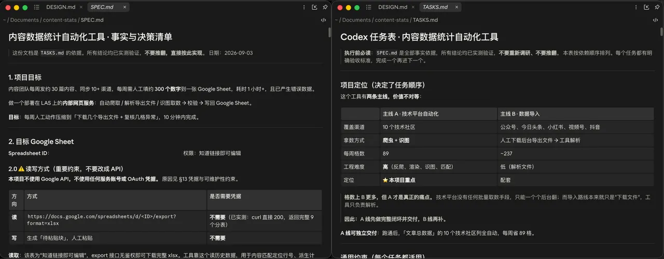Click the export arrow icon in TASKS.md window
664x259 pixels.
(646, 7)
